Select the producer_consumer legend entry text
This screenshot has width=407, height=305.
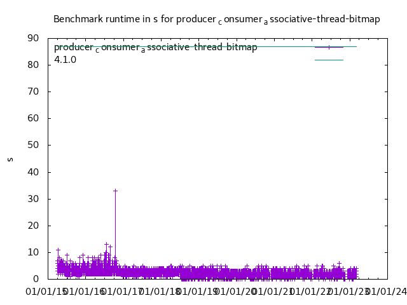coord(155,48)
